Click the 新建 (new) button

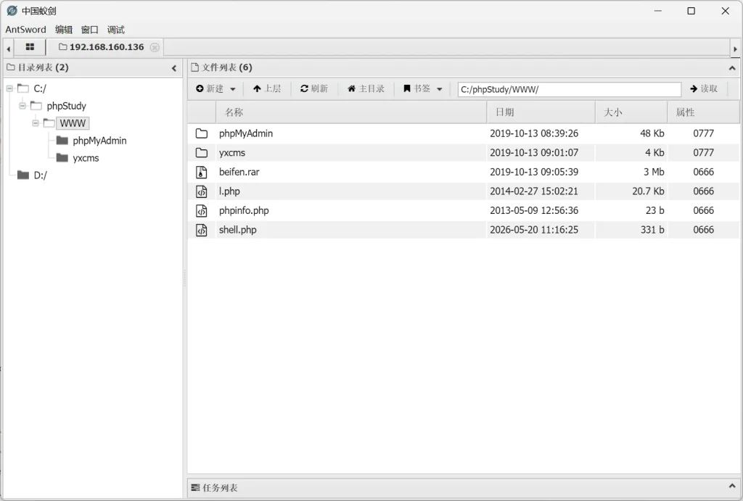tap(210, 88)
